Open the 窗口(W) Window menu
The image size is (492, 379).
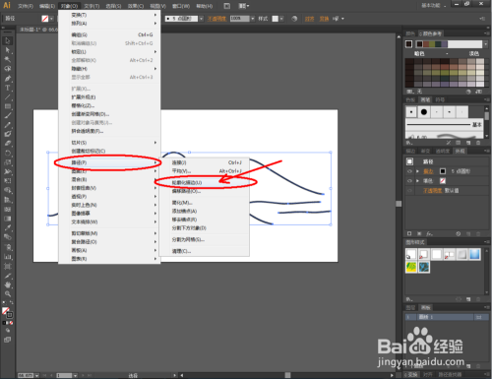[x=181, y=6]
